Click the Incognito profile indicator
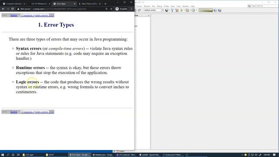Screen dimensions: 279x157 tap(122, 9)
